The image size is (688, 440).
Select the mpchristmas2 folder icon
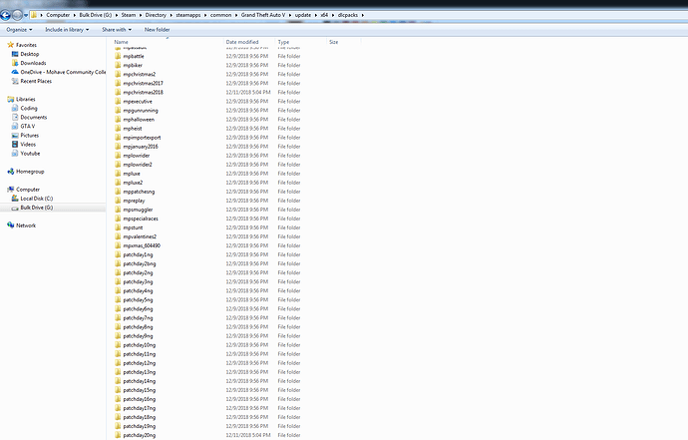118,74
